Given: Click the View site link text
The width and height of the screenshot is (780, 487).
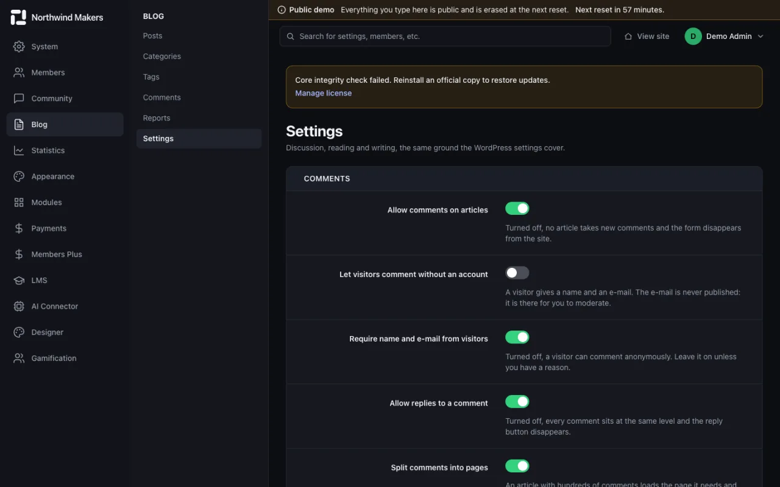Looking at the screenshot, I should tap(653, 37).
